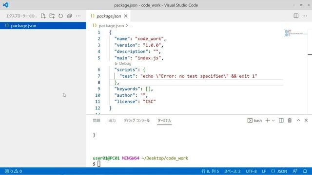The height and width of the screenshot is (175, 312).
Task: Refresh the Explorer file list
Action: point(60,16)
